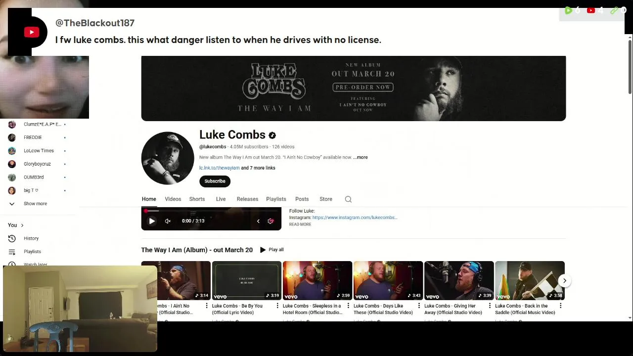The image size is (633, 356).
Task: Expand the You section chevron
Action: [22, 225]
